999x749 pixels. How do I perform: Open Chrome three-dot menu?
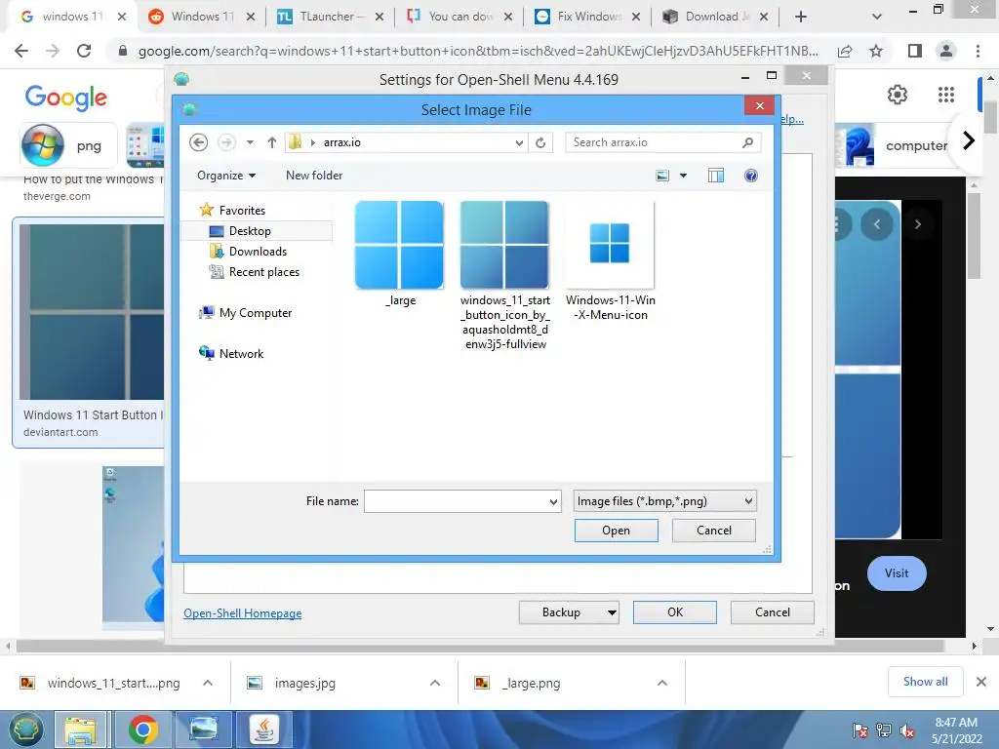tap(978, 51)
